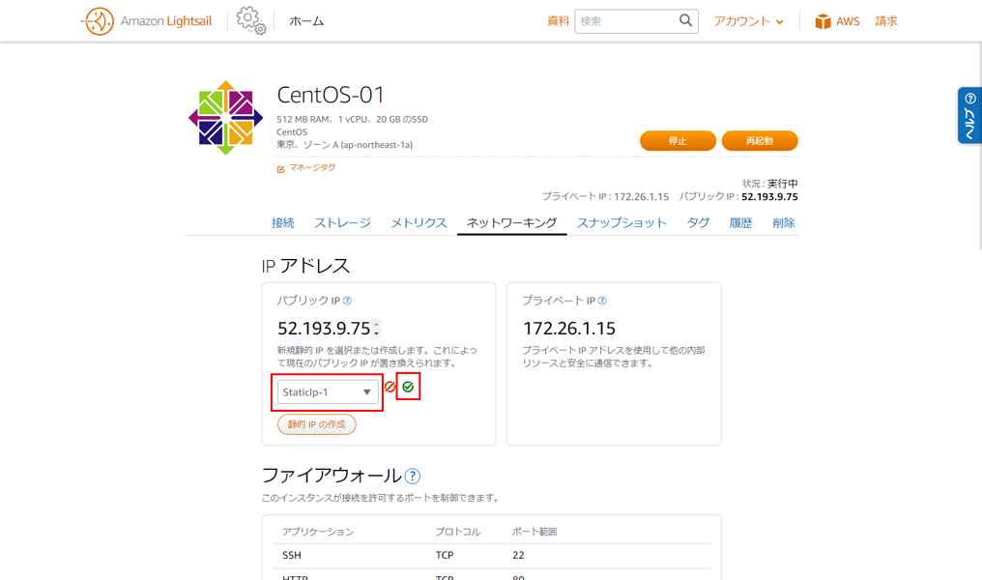The image size is (982, 580).
Task: Click the 再起動 button
Action: tap(760, 141)
